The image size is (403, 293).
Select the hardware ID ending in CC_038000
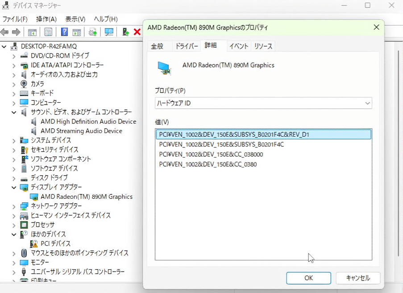coord(211,155)
